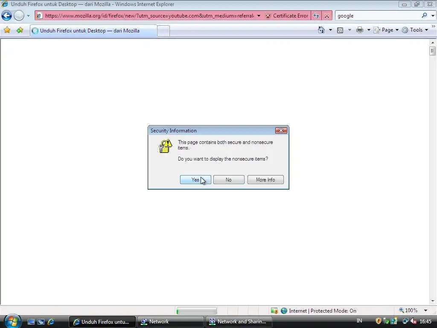Open the Page menu
Image resolution: width=437 pixels, height=328 pixels.
coord(386,30)
